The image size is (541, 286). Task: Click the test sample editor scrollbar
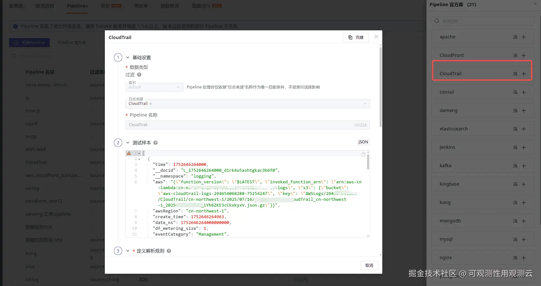point(368,162)
